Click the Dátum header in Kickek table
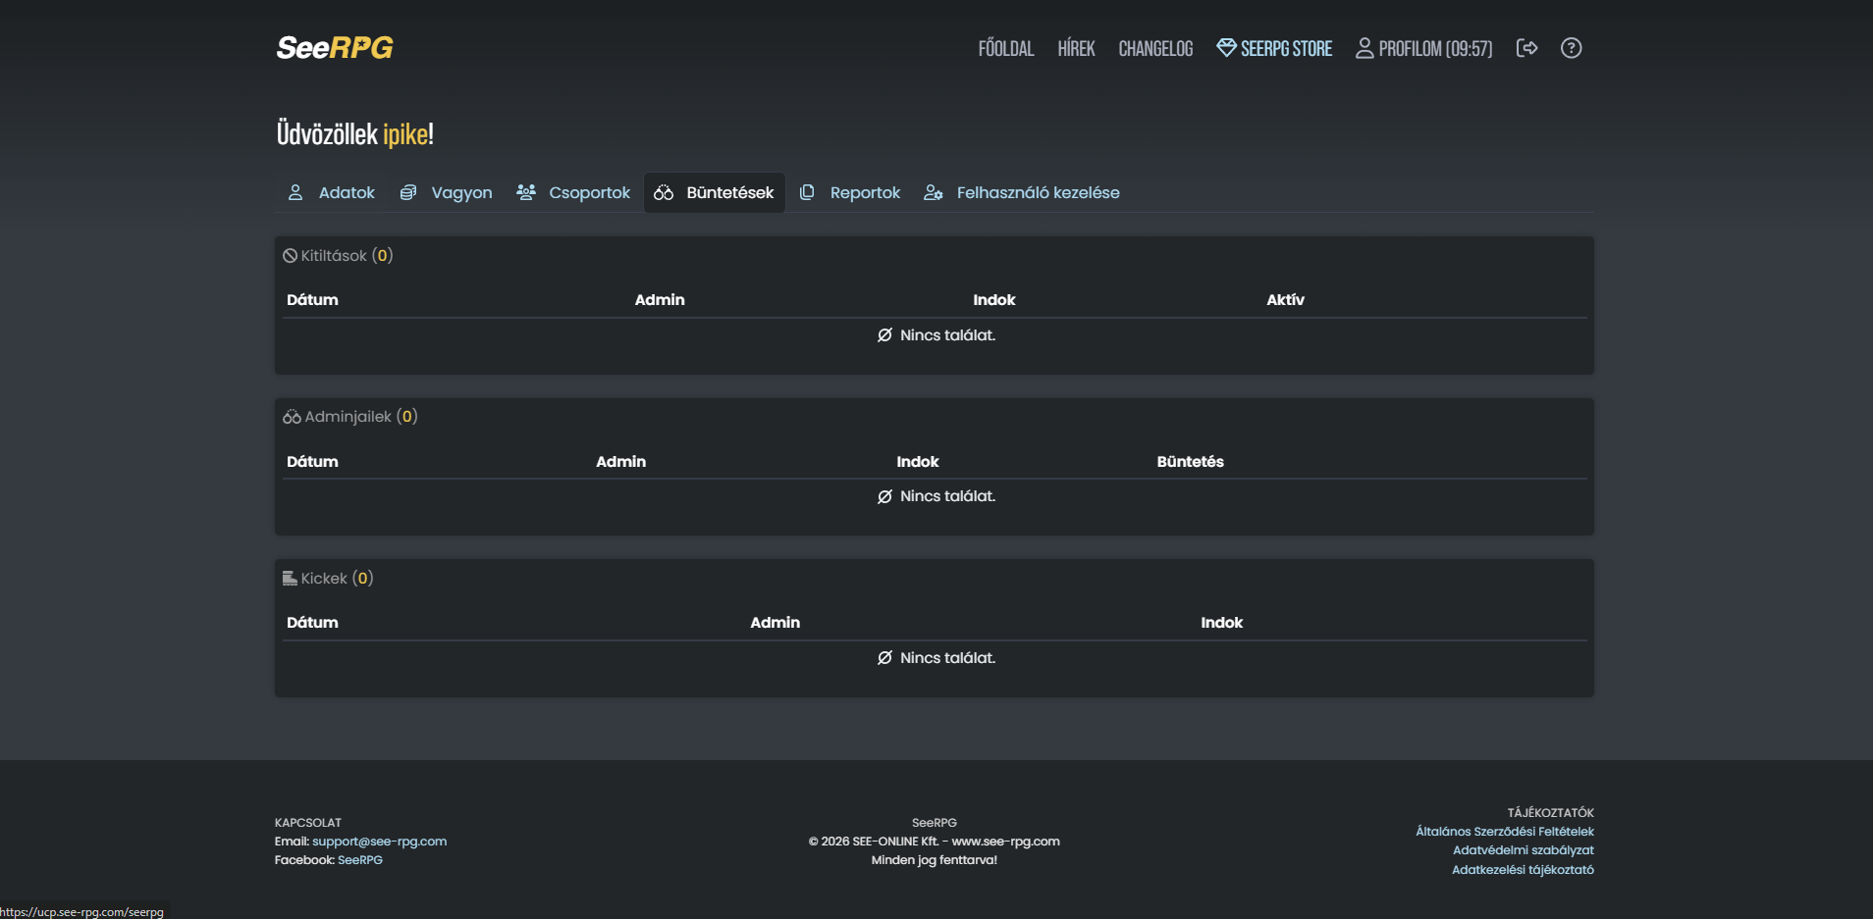This screenshot has width=1873, height=919. coord(312,623)
